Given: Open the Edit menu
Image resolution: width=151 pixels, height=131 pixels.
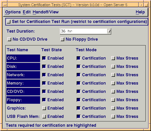Looking at the screenshot, I should click(x=27, y=12).
